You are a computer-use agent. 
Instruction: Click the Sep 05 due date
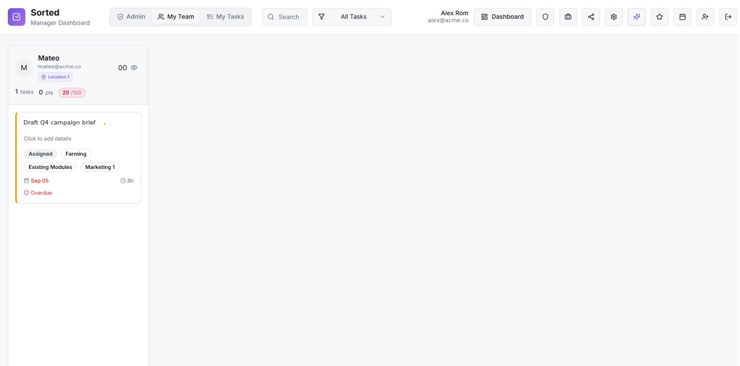[36, 181]
